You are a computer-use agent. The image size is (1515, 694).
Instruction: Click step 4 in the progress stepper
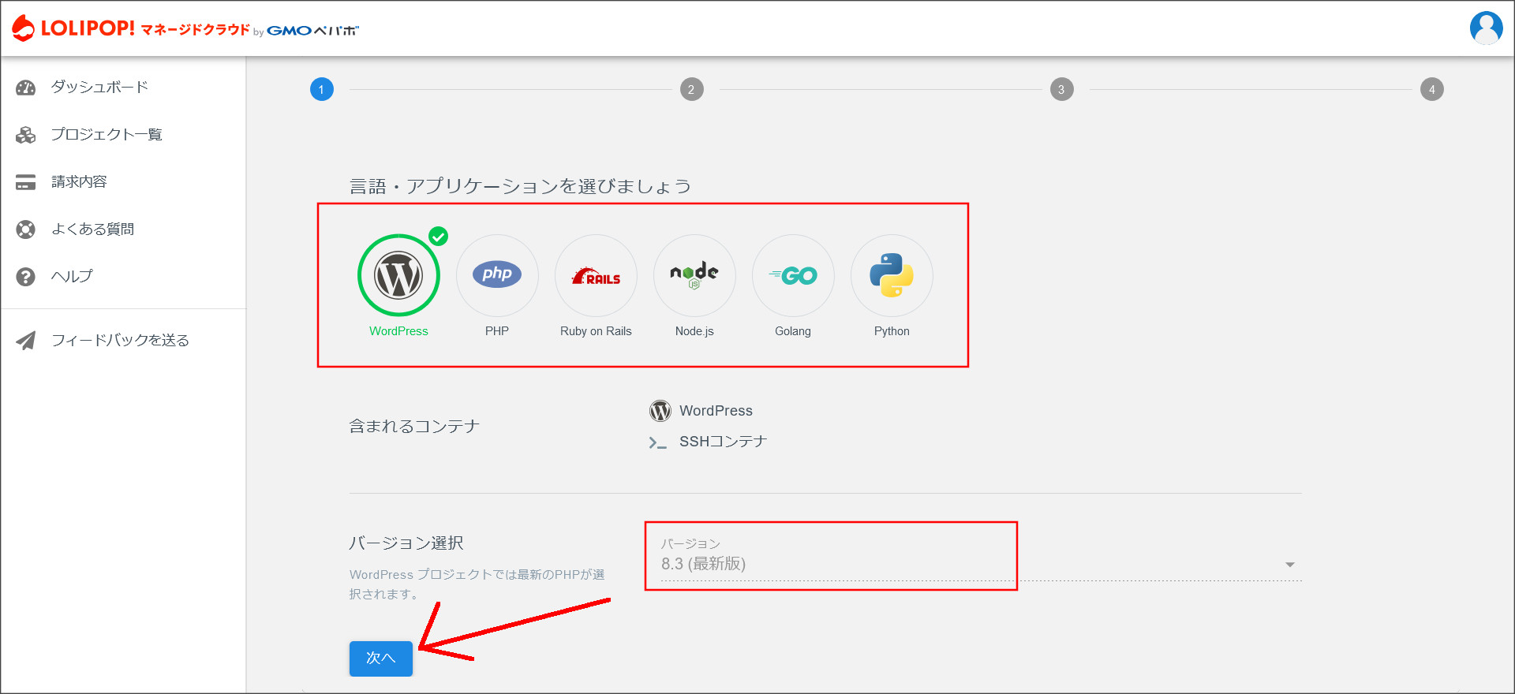pos(1432,89)
